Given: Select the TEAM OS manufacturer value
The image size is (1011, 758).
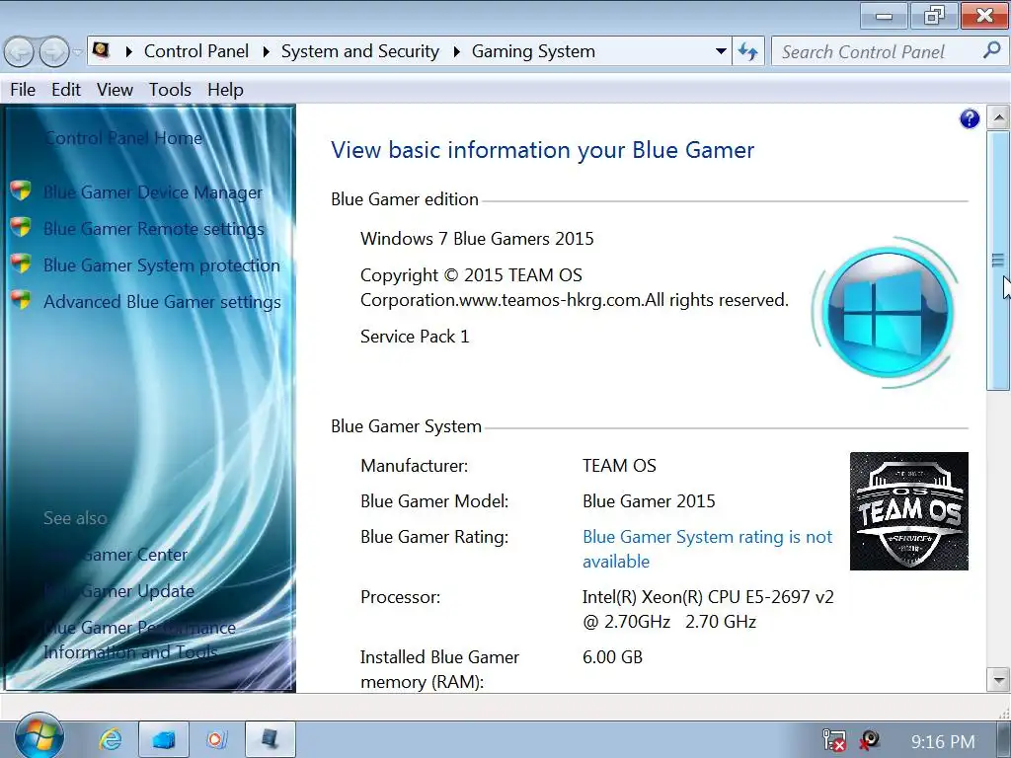Looking at the screenshot, I should [619, 466].
